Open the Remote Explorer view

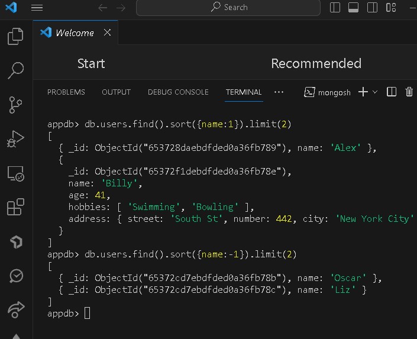[15, 174]
